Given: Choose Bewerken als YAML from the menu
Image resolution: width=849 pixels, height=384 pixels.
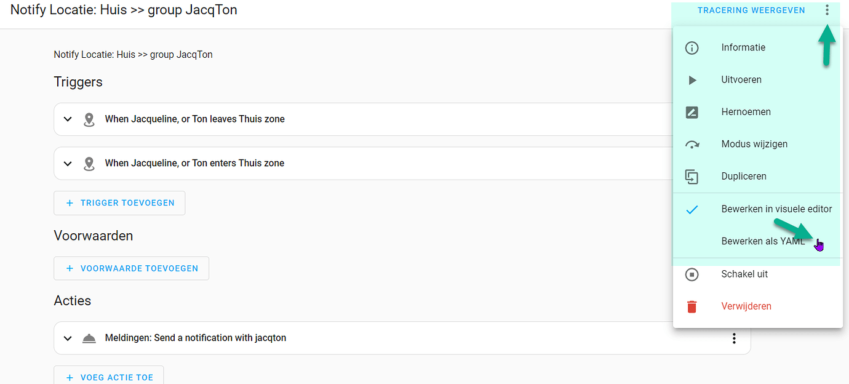Looking at the screenshot, I should tap(763, 241).
